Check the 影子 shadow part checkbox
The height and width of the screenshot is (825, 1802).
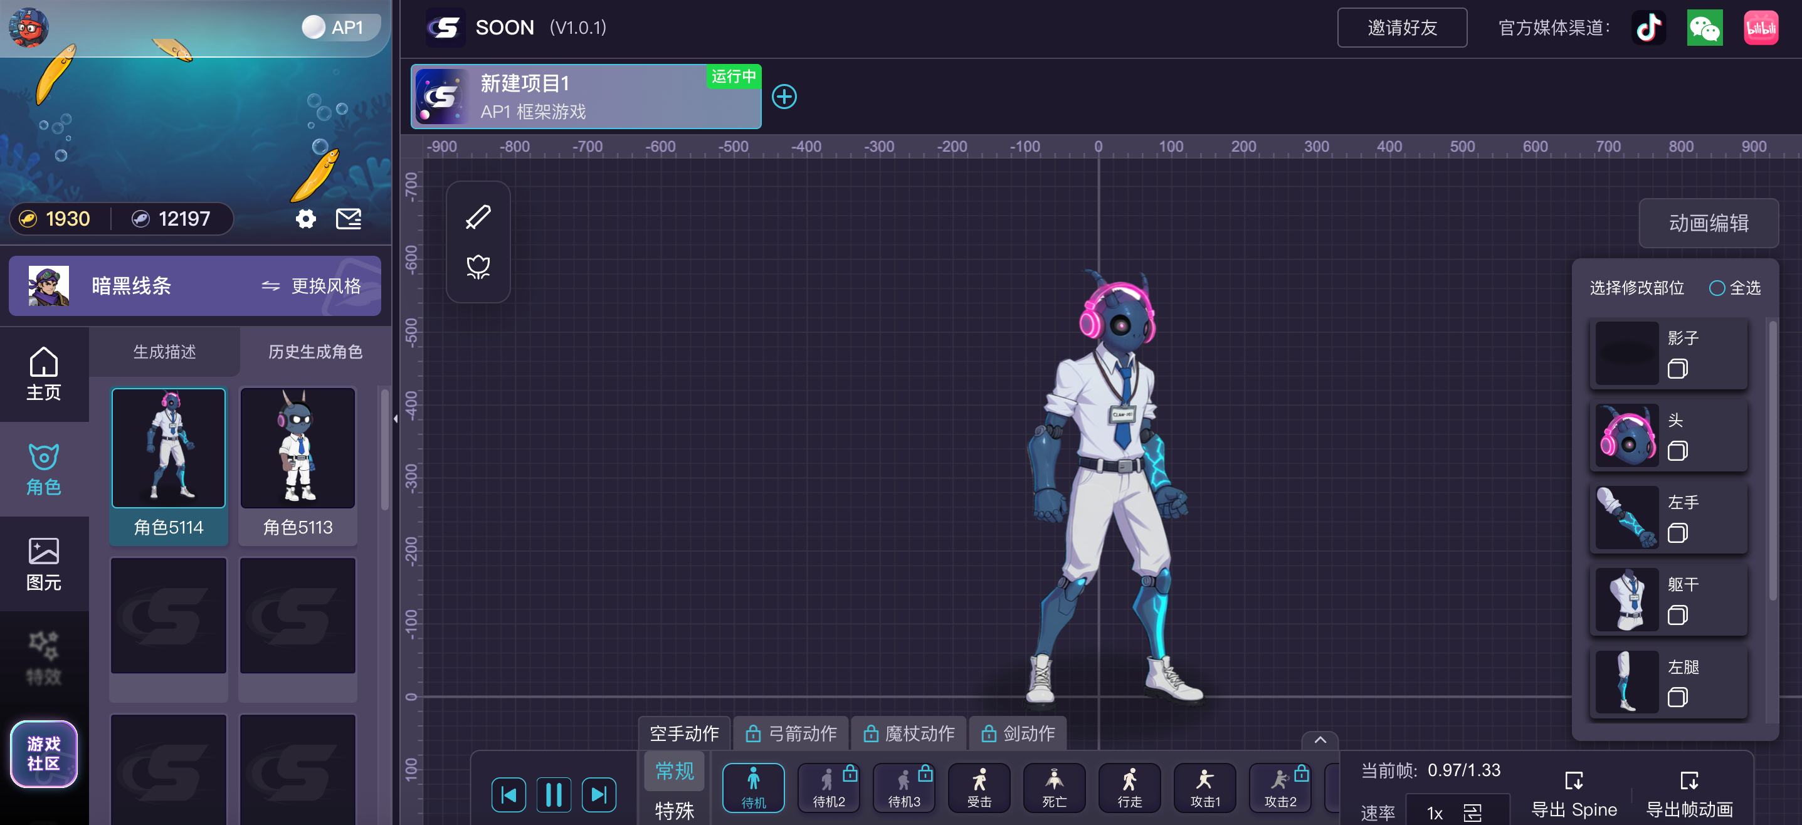pyautogui.click(x=1677, y=369)
